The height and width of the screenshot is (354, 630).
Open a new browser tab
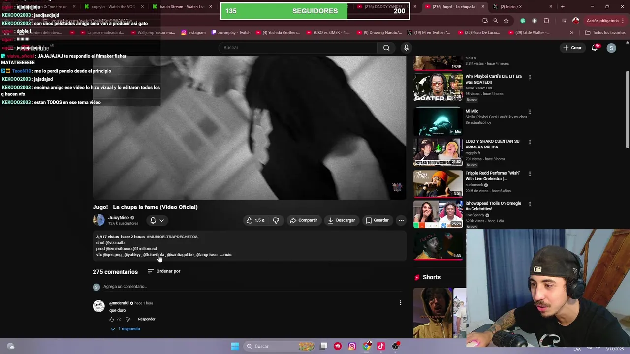click(563, 7)
